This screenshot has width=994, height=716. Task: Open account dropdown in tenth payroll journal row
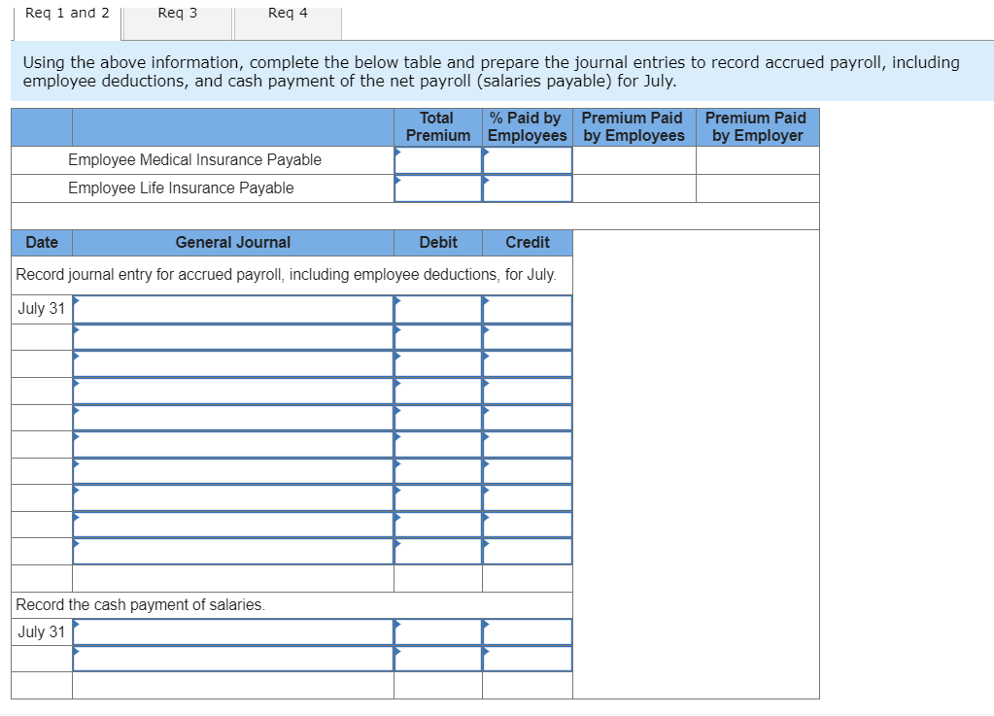pyautogui.click(x=233, y=551)
